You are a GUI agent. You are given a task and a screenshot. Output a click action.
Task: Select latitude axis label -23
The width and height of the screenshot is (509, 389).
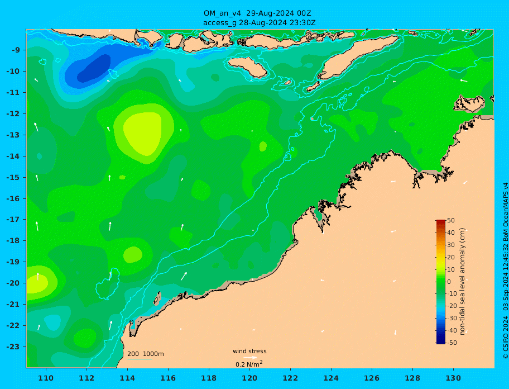pos(13,347)
